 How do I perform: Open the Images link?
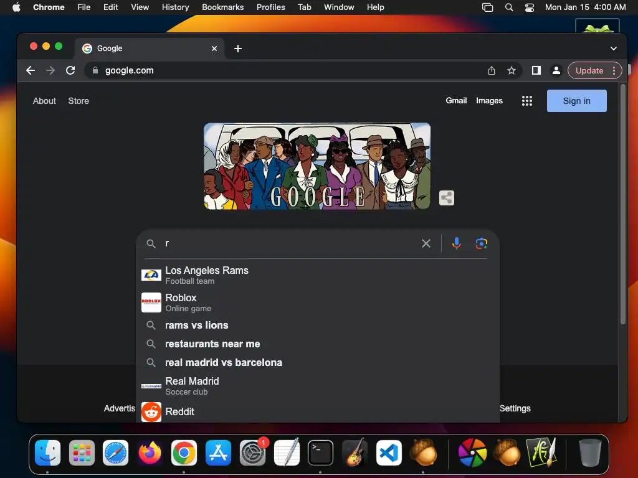coord(489,100)
